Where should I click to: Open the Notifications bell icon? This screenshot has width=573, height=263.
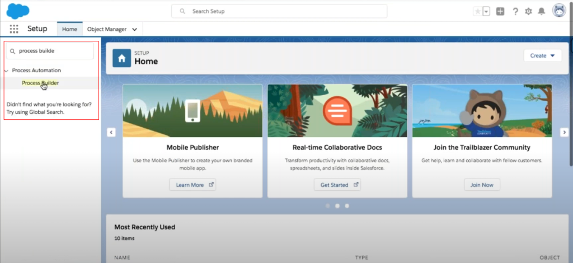tap(541, 11)
